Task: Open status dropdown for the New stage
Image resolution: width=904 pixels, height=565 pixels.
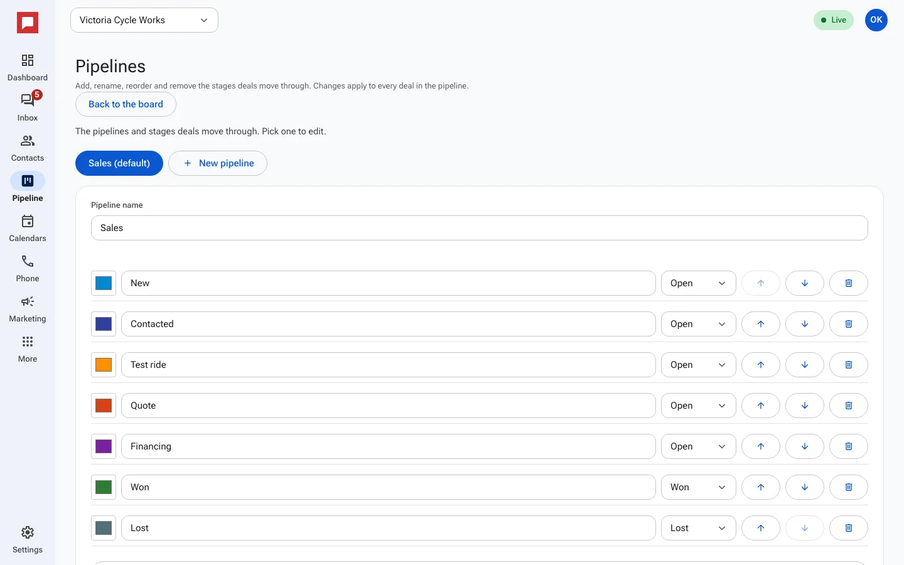Action: click(x=699, y=283)
